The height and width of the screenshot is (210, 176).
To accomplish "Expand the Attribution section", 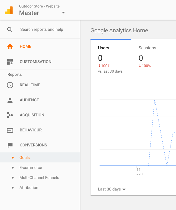I will click(13, 188).
